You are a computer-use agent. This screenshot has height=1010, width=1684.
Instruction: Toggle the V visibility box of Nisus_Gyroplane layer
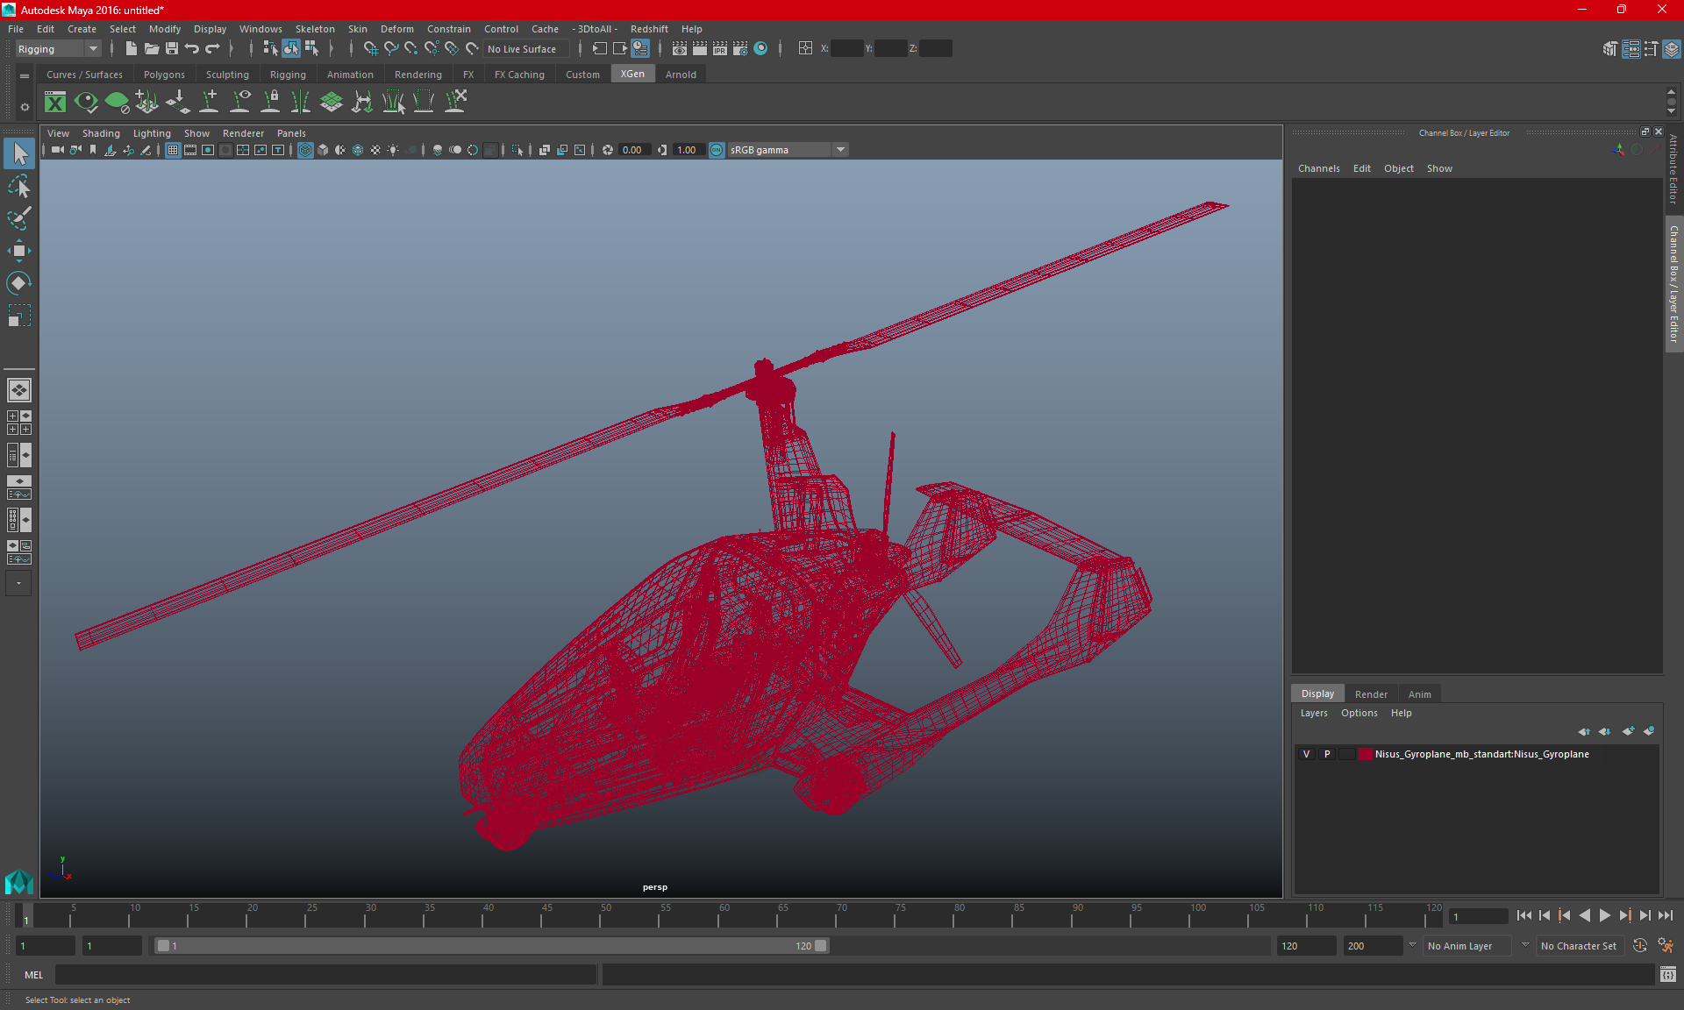[x=1306, y=754]
